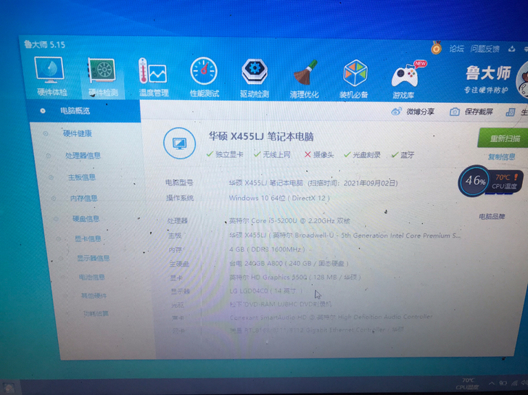Select 主板信息 in sidebar

(x=82, y=178)
